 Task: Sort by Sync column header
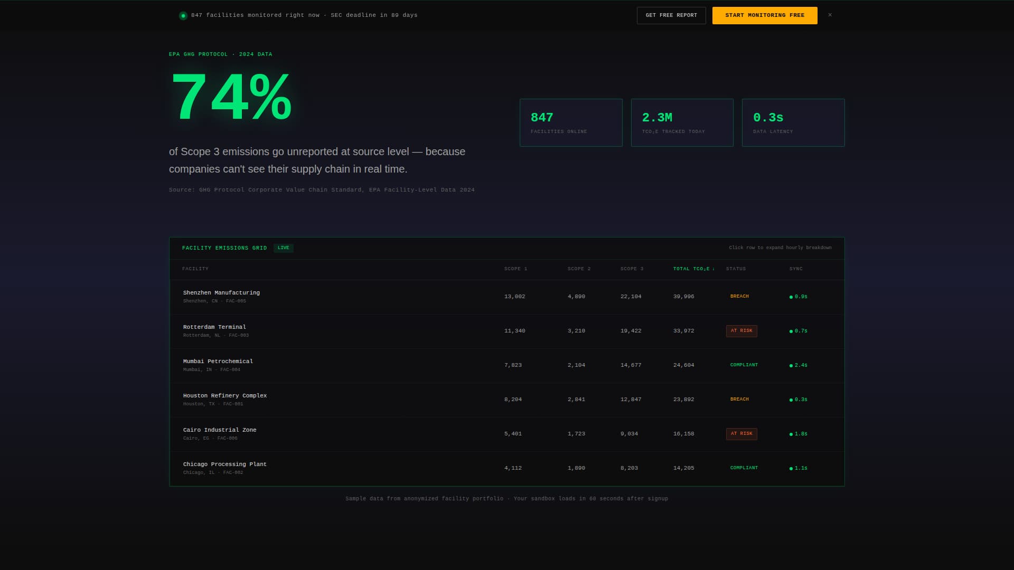tap(796, 269)
